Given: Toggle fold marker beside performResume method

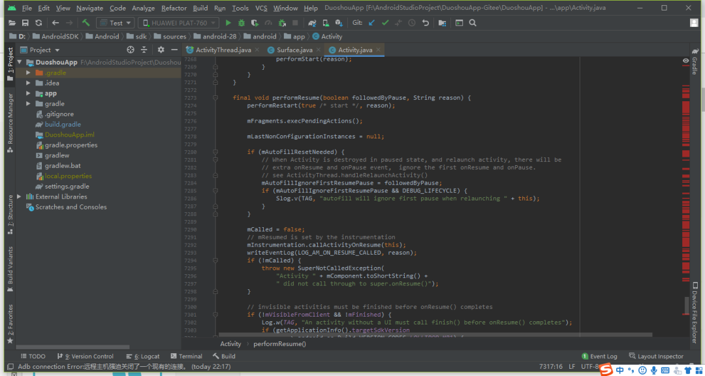Looking at the screenshot, I should coord(215,98).
